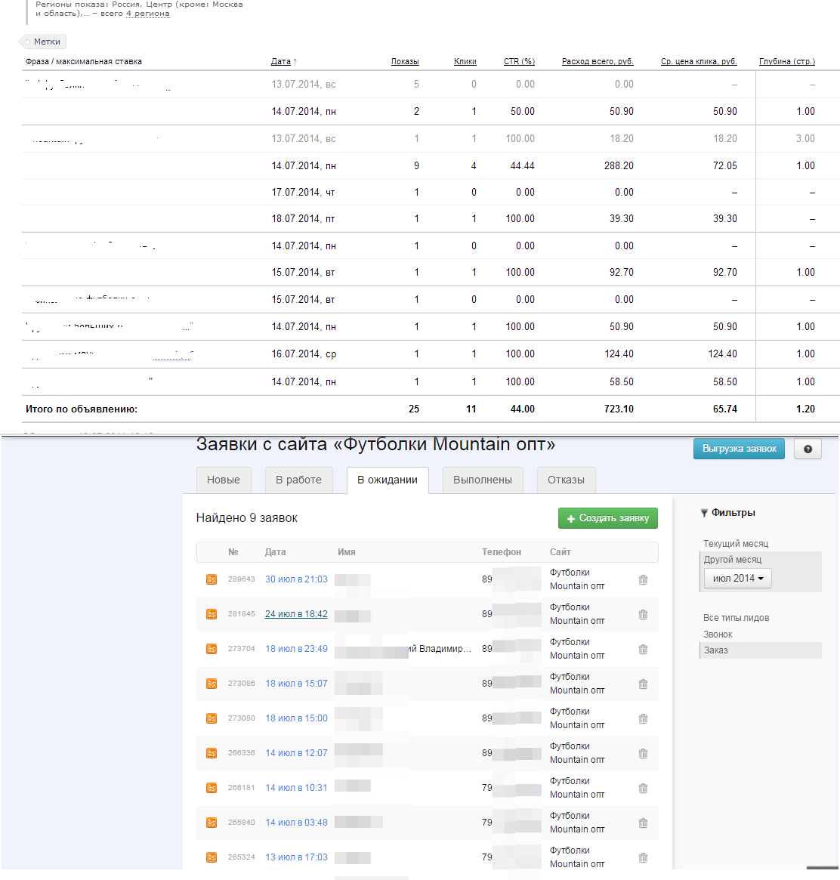Delete request 265840 with trash icon

(643, 823)
